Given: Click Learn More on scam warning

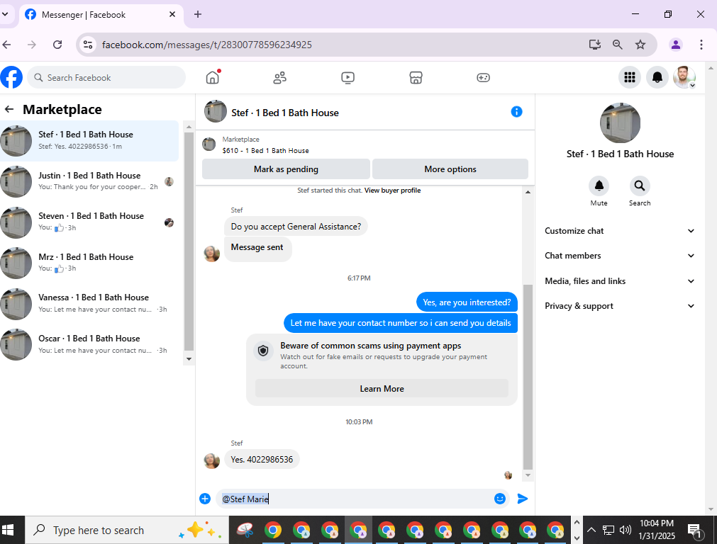Looking at the screenshot, I should click(382, 389).
